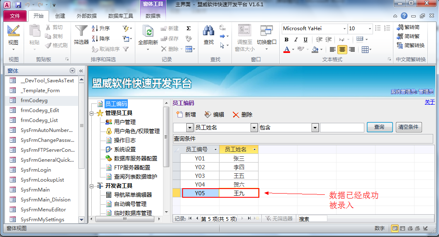Open the 文件 tab
Viewport: 439px width, 237px height.
coord(15,16)
